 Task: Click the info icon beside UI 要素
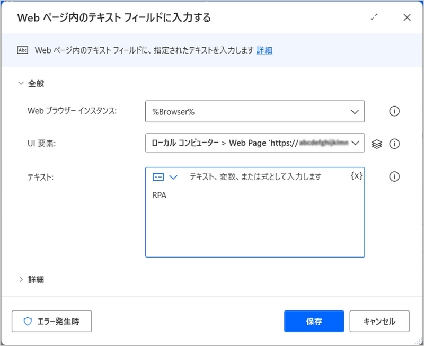(x=394, y=143)
